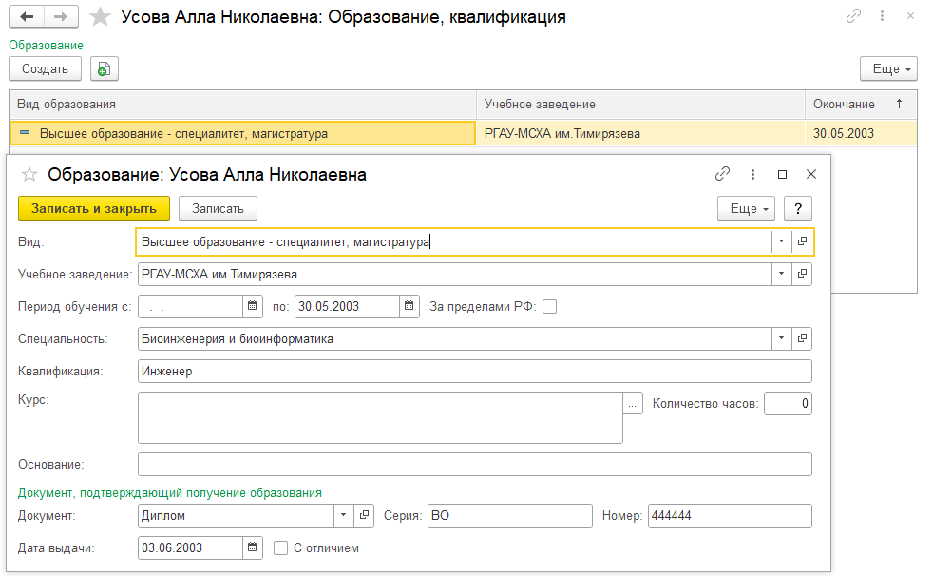The width and height of the screenshot is (933, 576).
Task: Open the top Еще menu of the list
Action: (888, 69)
